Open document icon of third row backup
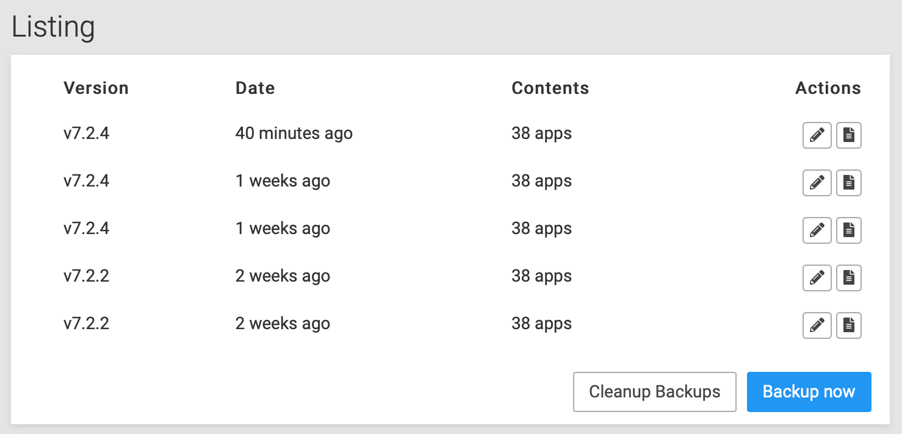This screenshot has height=434, width=902. [848, 230]
